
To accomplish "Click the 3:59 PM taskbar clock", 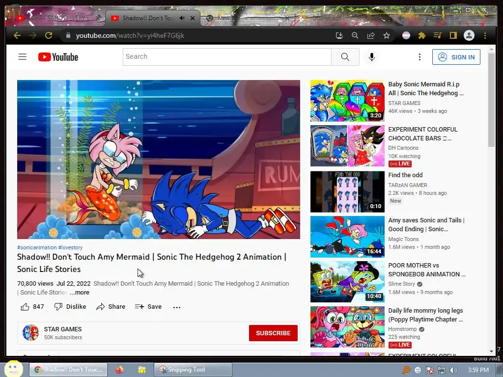I will (x=478, y=370).
